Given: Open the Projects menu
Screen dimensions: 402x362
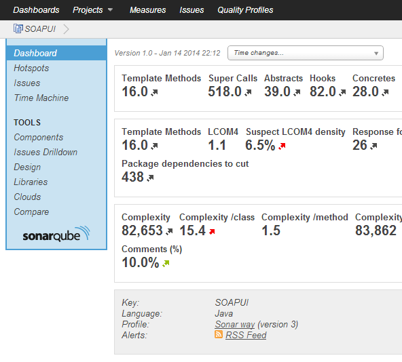Looking at the screenshot, I should (88, 9).
